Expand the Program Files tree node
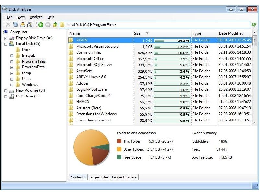 click(12, 62)
